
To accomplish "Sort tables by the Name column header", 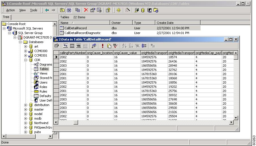I will click(x=84, y=23).
